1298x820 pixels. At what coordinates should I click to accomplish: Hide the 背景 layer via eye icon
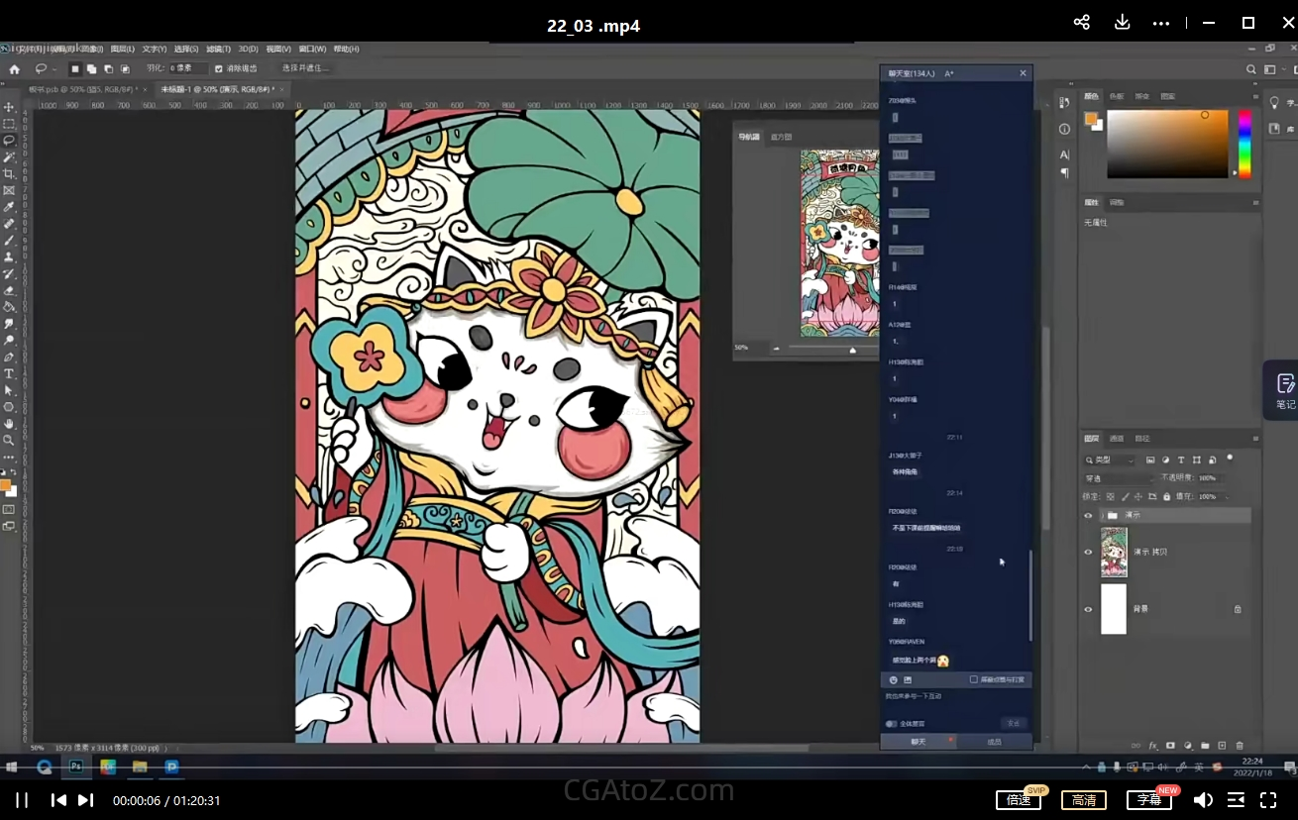coord(1088,609)
